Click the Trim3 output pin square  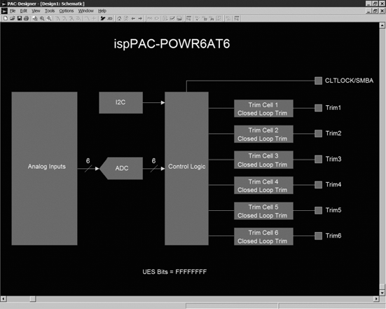318,159
